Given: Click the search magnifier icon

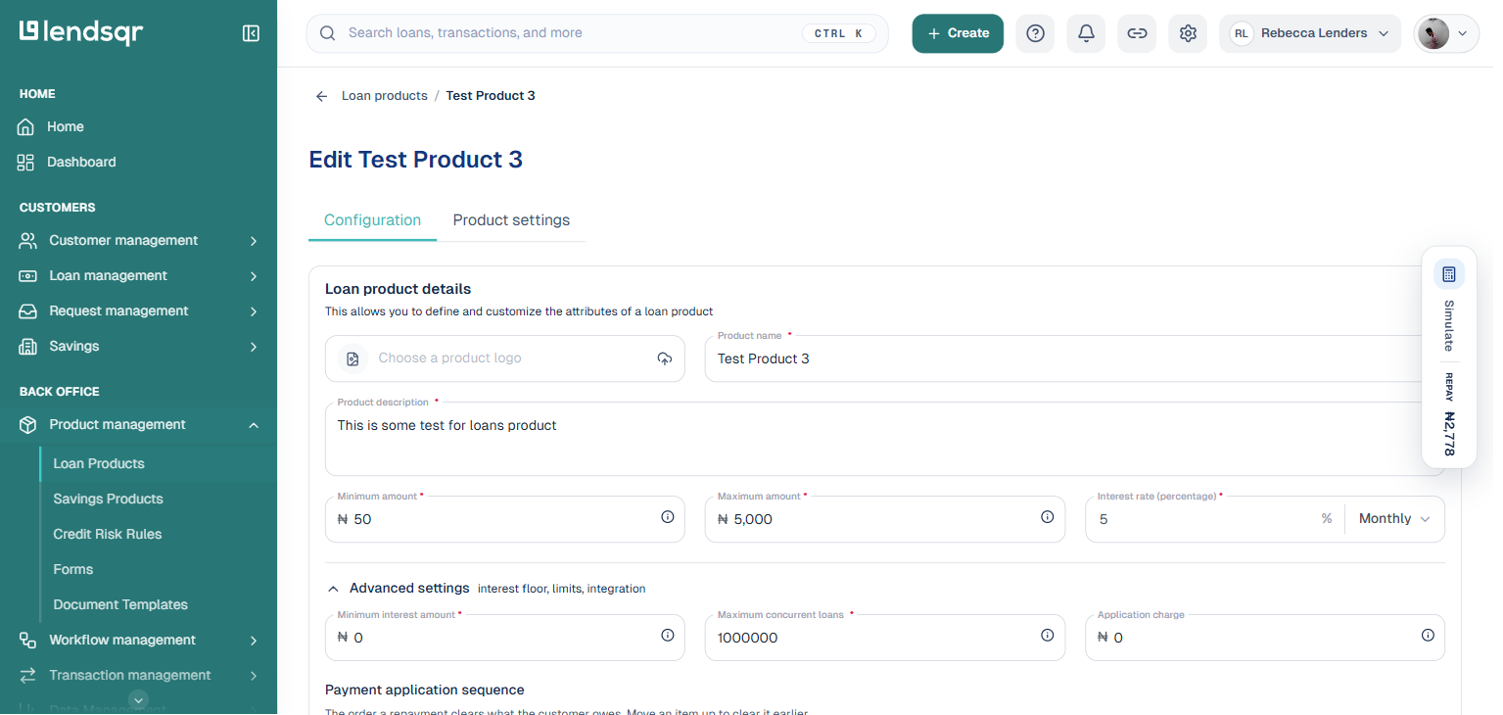Looking at the screenshot, I should [x=328, y=33].
